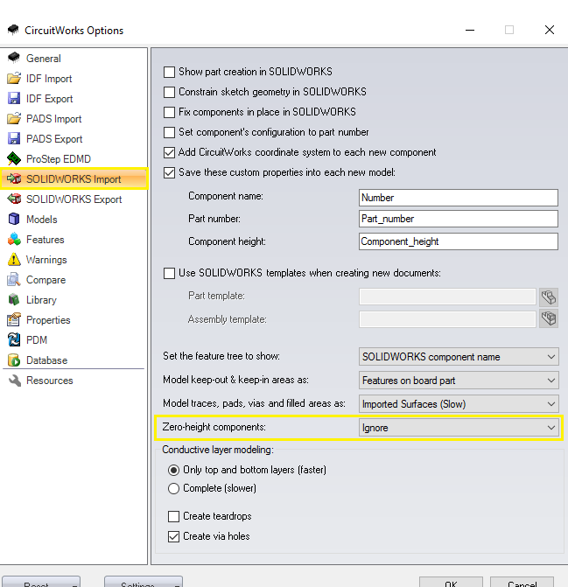Click the PDM arrows icon

pyautogui.click(x=14, y=340)
